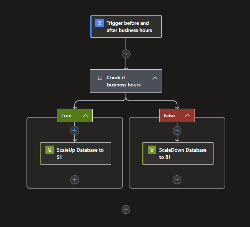The image size is (250, 227).
Task: Click the condition icon on 'Check if business hours'
Action: (x=100, y=78)
